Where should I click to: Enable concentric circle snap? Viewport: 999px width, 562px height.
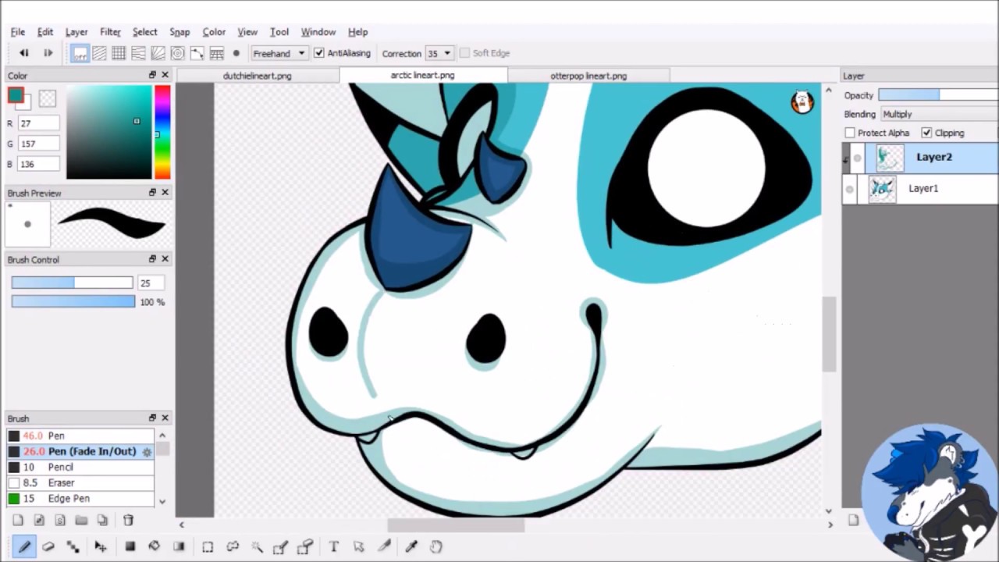click(x=177, y=53)
